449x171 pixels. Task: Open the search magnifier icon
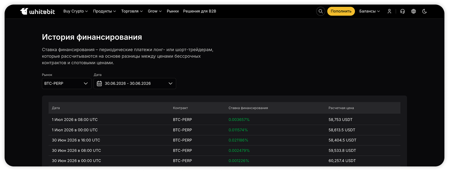(320, 11)
